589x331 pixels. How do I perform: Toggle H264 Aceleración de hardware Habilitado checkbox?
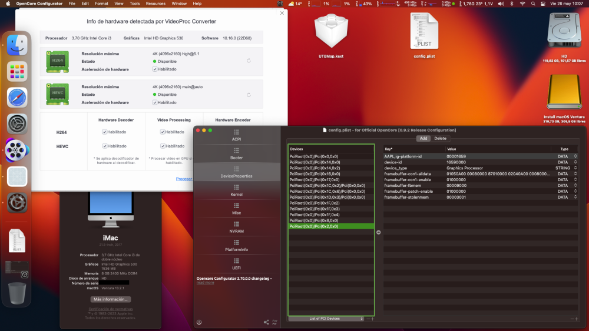(x=155, y=69)
